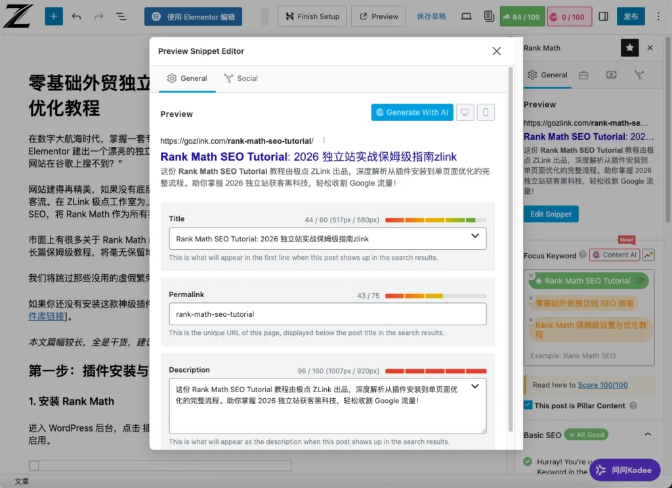Select the Social tab in snippet editor
Screen dimensions: 672x488
(x=241, y=79)
